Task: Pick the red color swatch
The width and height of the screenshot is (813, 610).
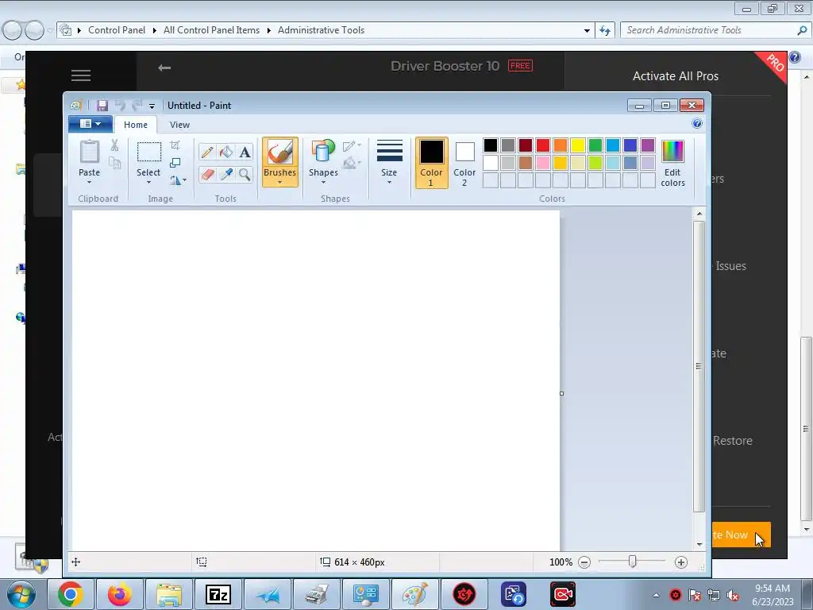Action: point(543,145)
